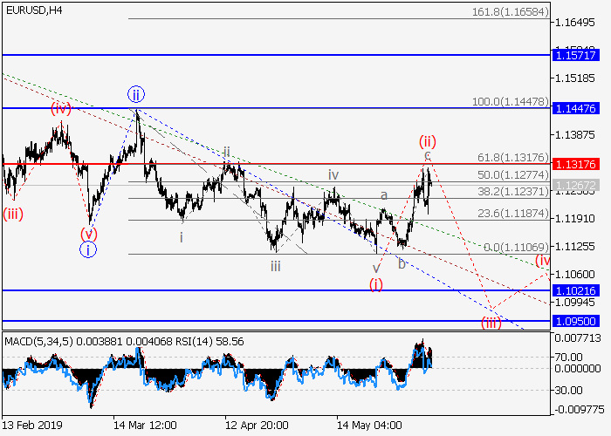Select the 14 Mar 12:00 date marker

(x=145, y=425)
